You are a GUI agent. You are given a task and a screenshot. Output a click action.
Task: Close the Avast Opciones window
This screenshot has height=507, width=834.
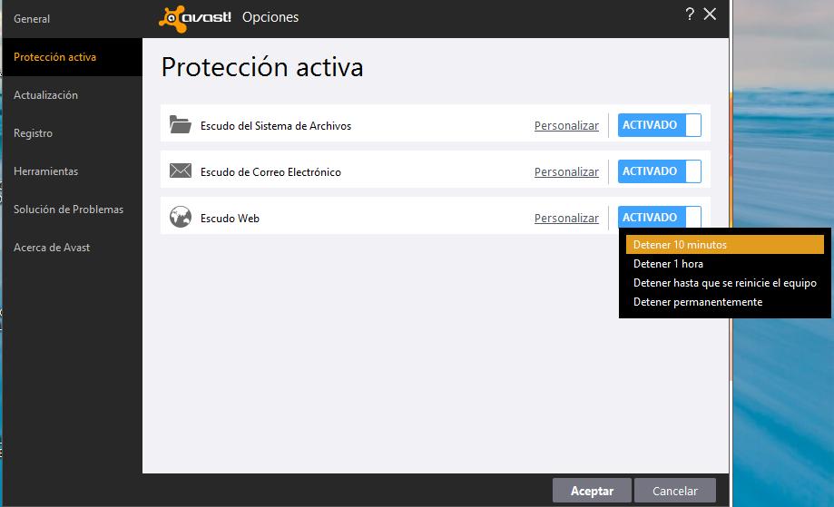pyautogui.click(x=710, y=15)
